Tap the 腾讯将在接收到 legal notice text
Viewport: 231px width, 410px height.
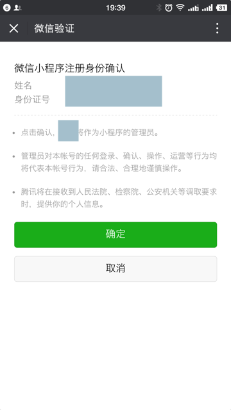119,198
